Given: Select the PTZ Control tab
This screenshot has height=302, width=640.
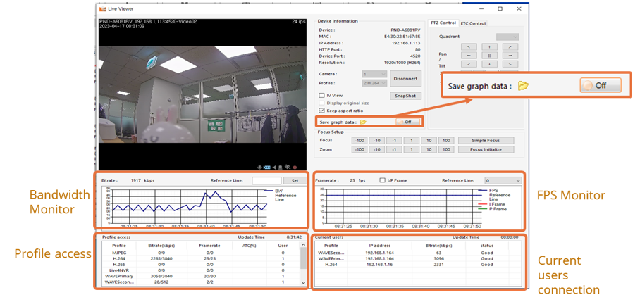Looking at the screenshot, I should (x=443, y=23).
